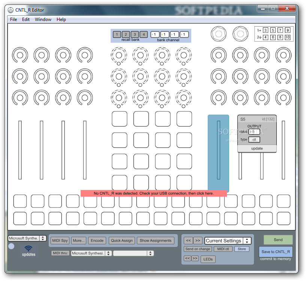
Task: Click the third pad in the third row of the center grid
Action: 163,161
